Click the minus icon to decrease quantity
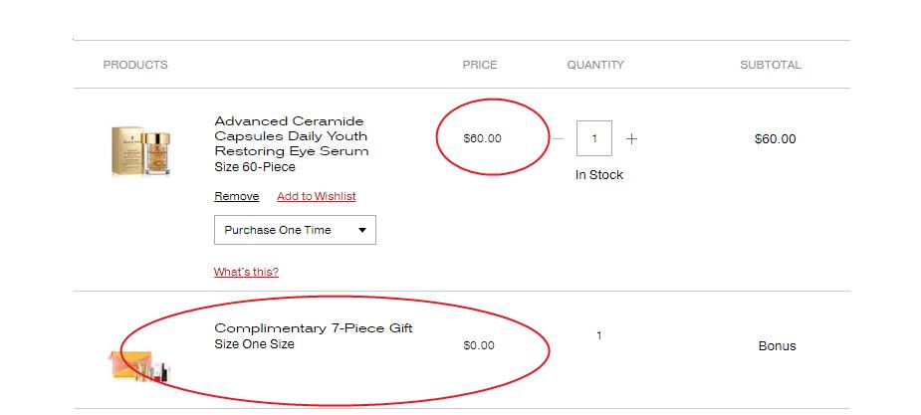This screenshot has width=921, height=415. (559, 139)
